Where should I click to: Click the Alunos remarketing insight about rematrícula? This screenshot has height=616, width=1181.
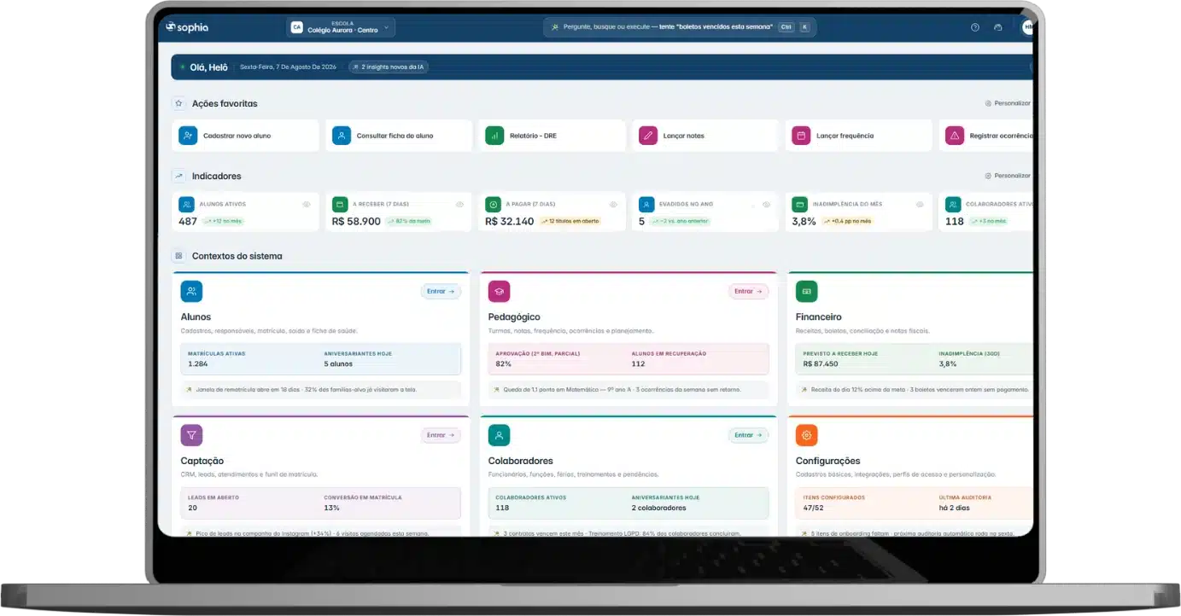click(x=320, y=390)
